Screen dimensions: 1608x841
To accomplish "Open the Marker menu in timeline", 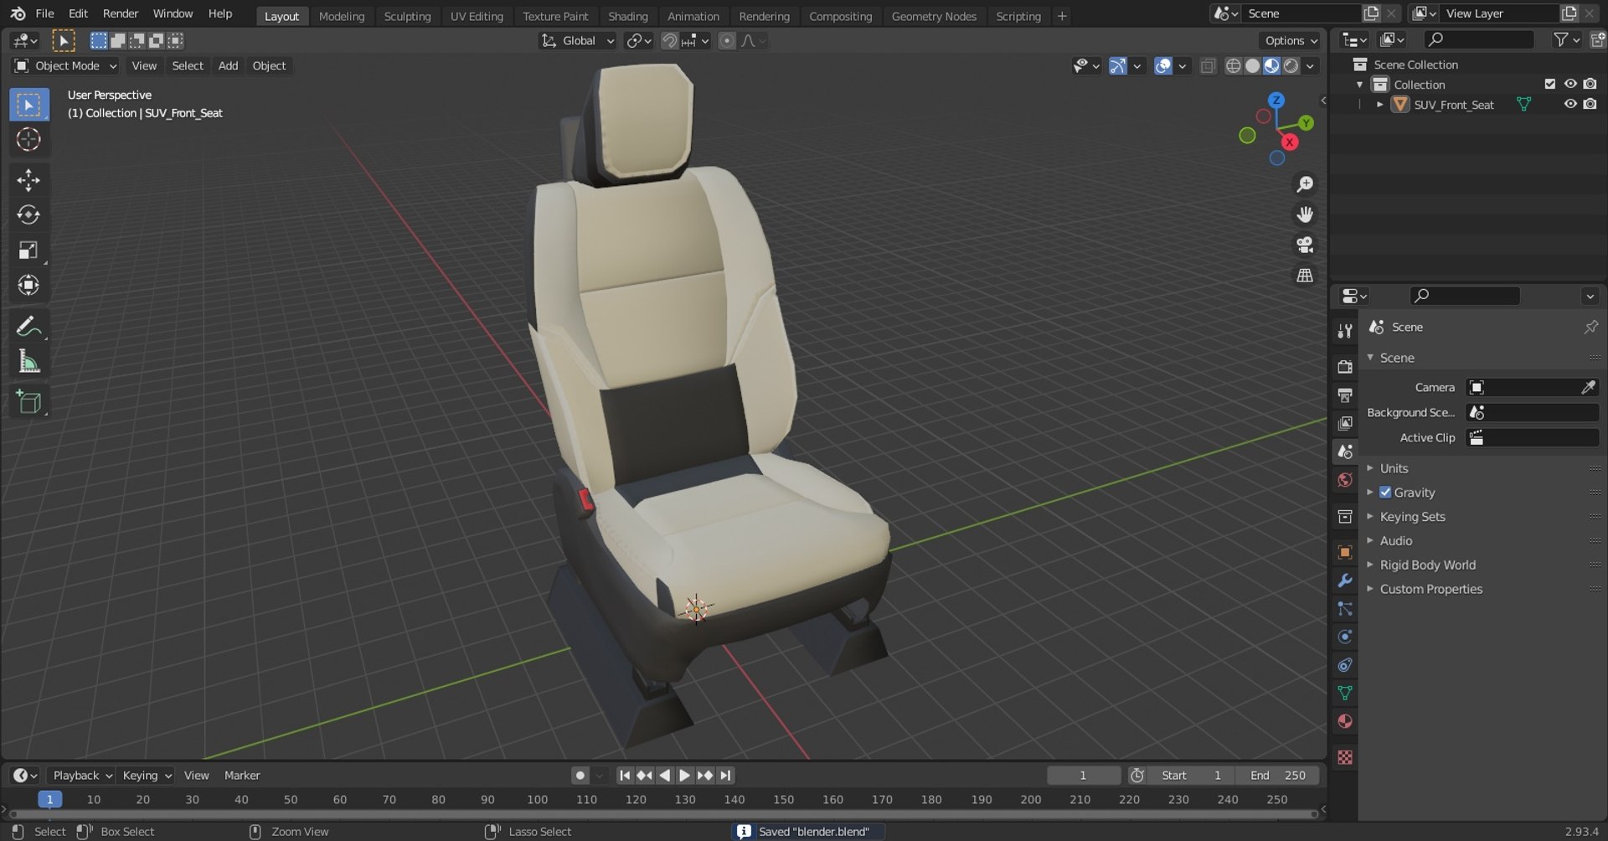I will pos(242,776).
